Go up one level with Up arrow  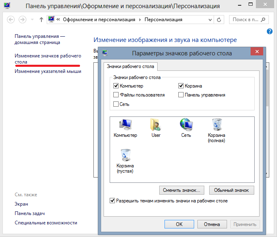tap(41, 20)
